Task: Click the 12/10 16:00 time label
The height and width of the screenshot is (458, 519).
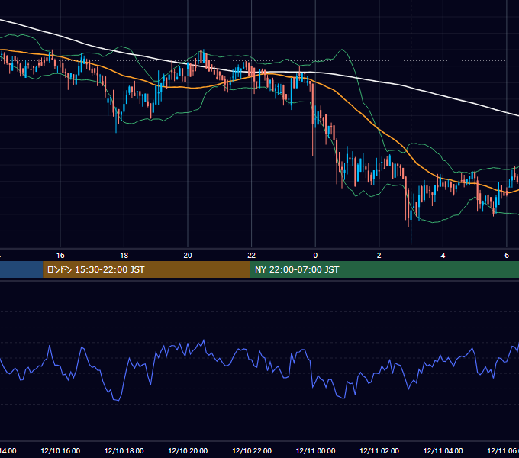Action: point(60,450)
